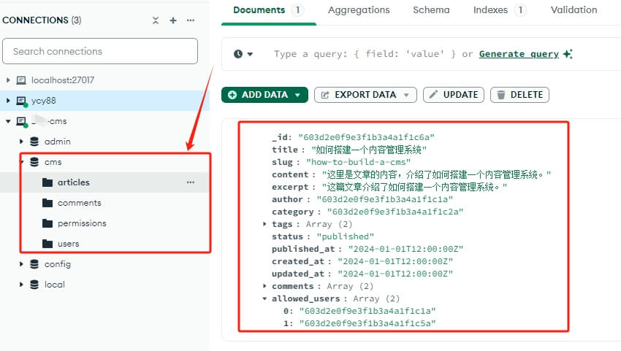The height and width of the screenshot is (351, 621).
Task: Expand the ycy88 connection
Action: (x=8, y=101)
